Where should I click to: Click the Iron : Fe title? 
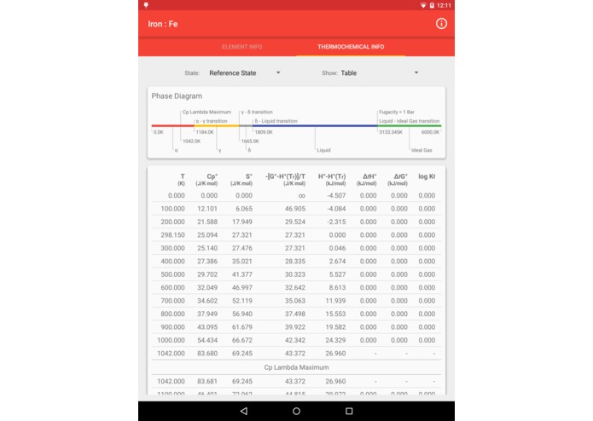(x=163, y=24)
